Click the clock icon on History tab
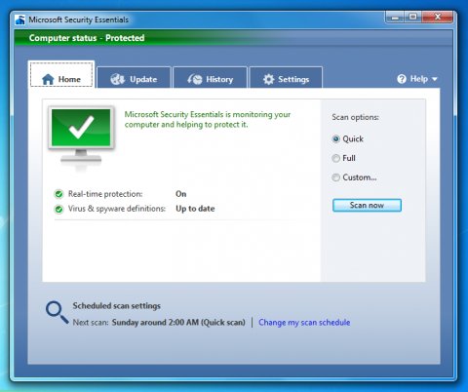Image resolution: width=468 pixels, height=392 pixels. 195,79
